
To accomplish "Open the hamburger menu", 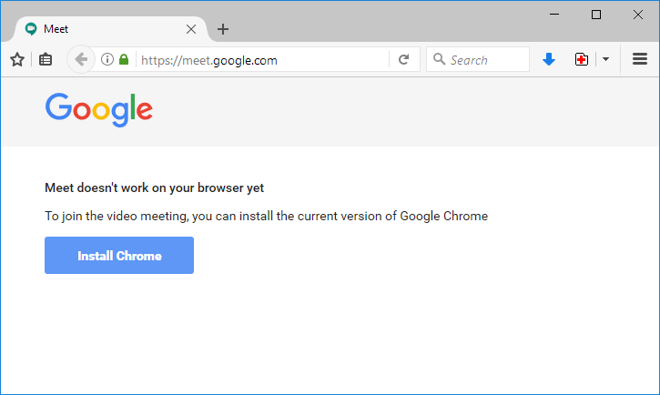I will (639, 60).
